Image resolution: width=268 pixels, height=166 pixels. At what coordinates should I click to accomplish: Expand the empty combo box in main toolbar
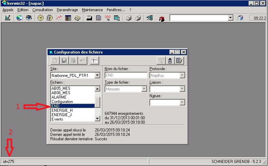231,18
